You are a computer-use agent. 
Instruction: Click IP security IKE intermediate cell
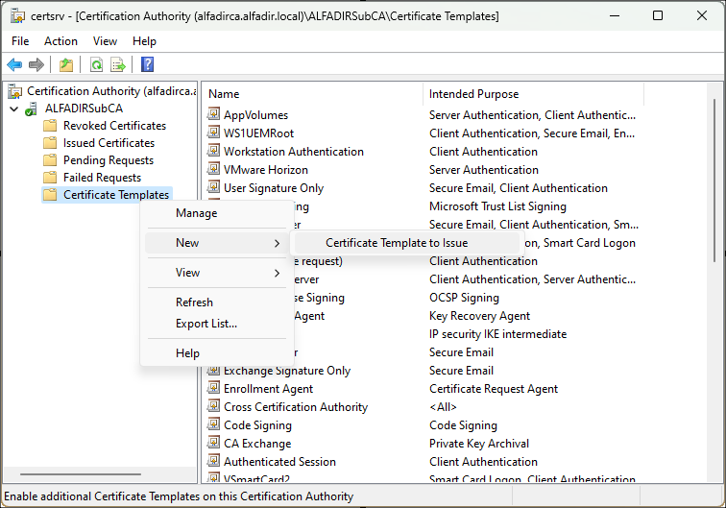tap(497, 334)
